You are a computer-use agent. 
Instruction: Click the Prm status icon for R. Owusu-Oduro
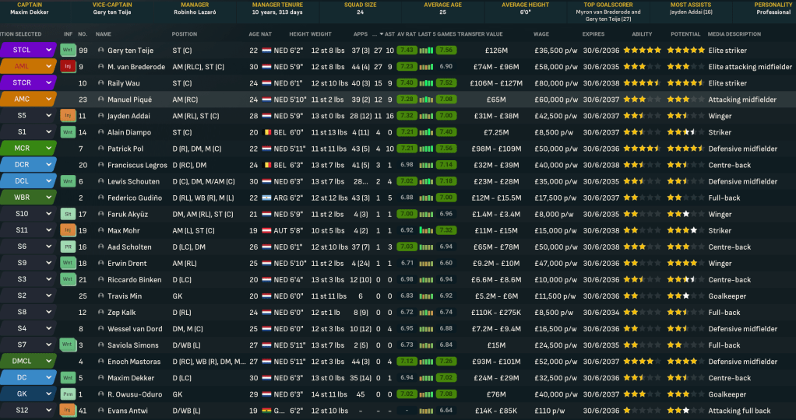(68, 394)
